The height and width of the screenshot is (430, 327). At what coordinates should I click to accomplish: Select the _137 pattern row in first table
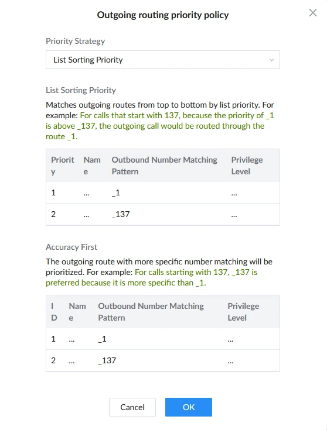[x=163, y=214]
